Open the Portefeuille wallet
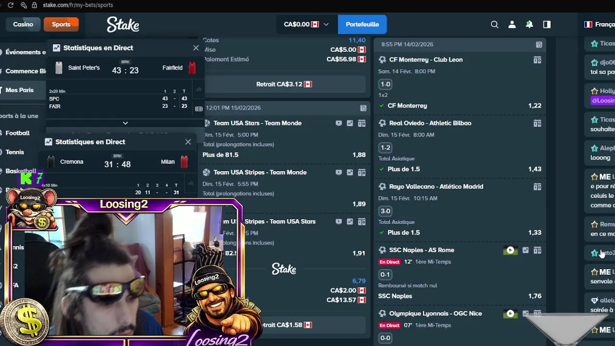 pos(362,24)
